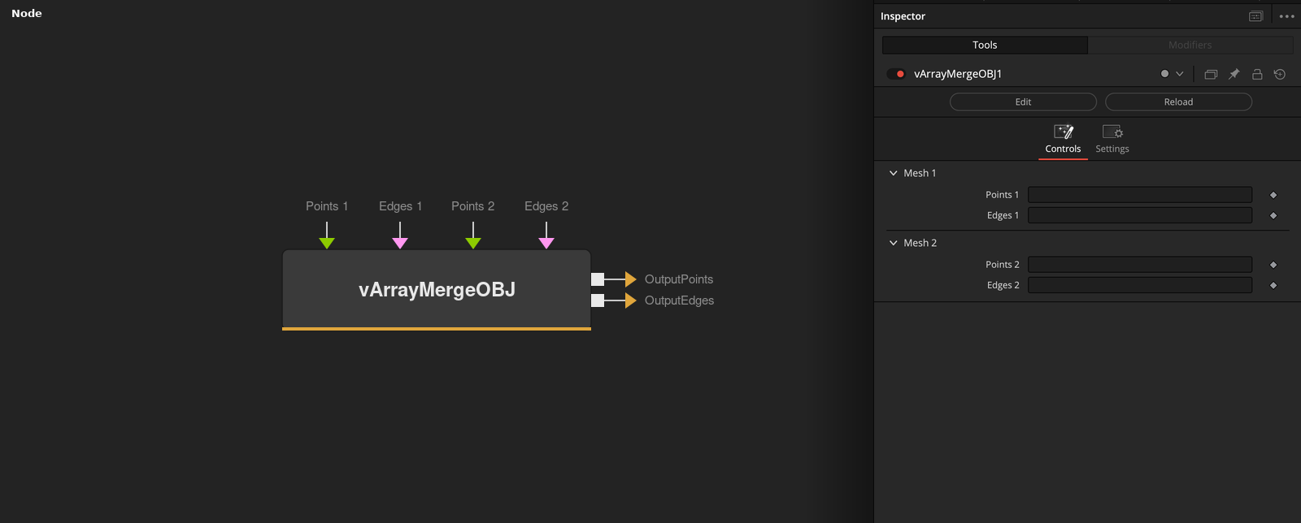Pin the vArrayMergeOBJ1 tool in Inspector
The image size is (1301, 523).
pyautogui.click(x=1234, y=74)
